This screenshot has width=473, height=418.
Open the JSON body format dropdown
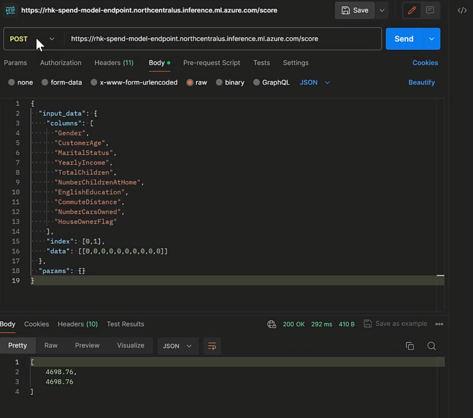pos(315,83)
